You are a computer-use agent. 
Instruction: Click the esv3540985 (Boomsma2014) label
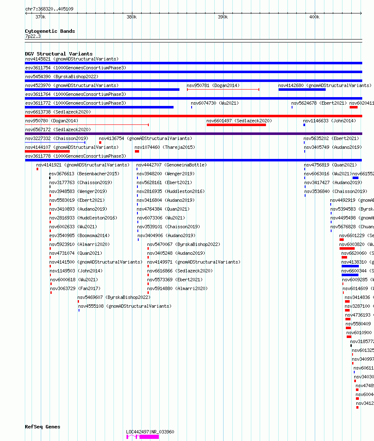(79, 236)
